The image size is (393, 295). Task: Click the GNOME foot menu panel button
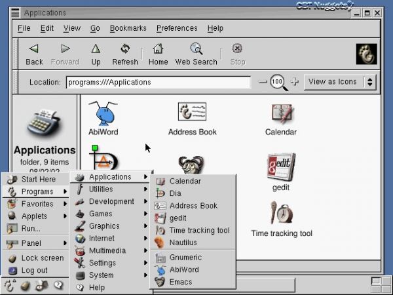pos(10,285)
